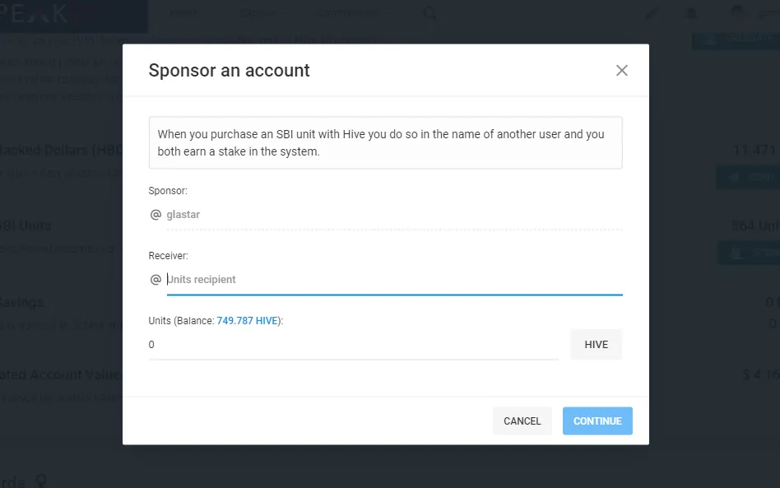Click the Sponsor an account heading

[x=229, y=71]
